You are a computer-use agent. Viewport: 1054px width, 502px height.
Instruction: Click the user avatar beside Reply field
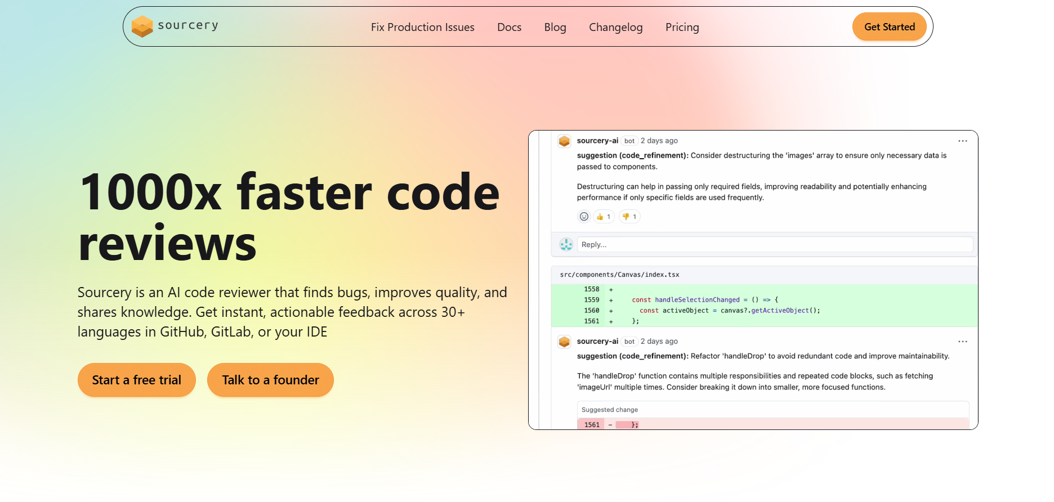566,244
